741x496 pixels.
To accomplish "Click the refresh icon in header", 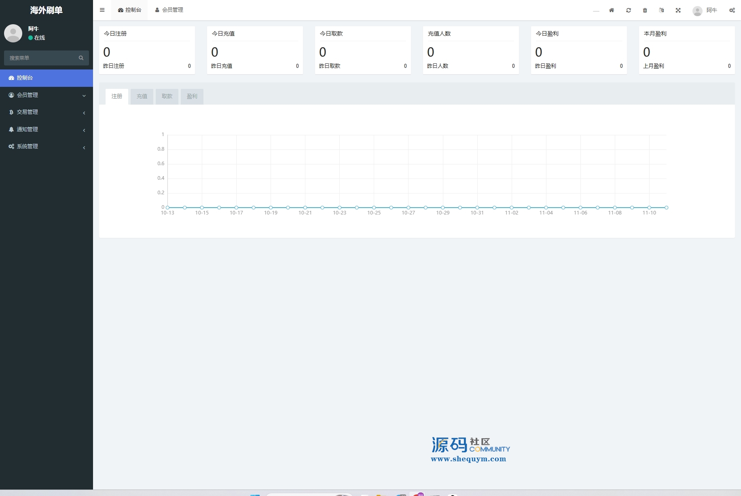I will click(629, 11).
